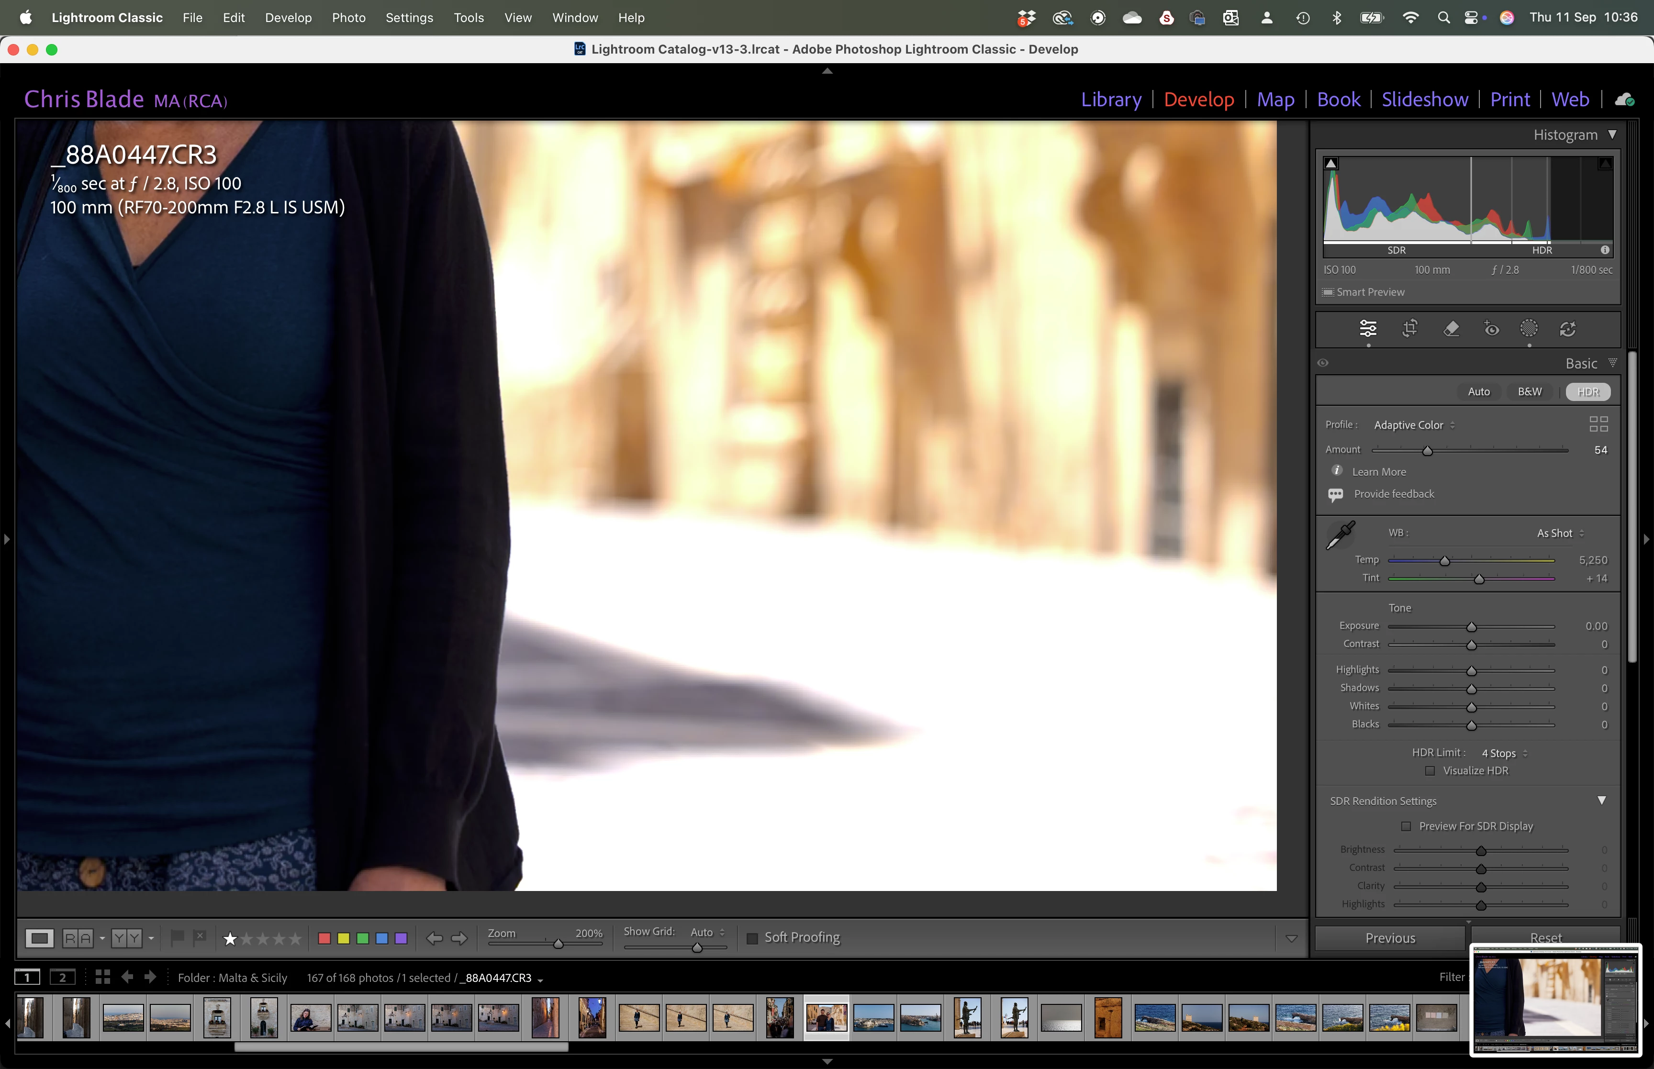Tick Preview For SDR Display checkbox
The image size is (1654, 1069).
click(x=1406, y=826)
